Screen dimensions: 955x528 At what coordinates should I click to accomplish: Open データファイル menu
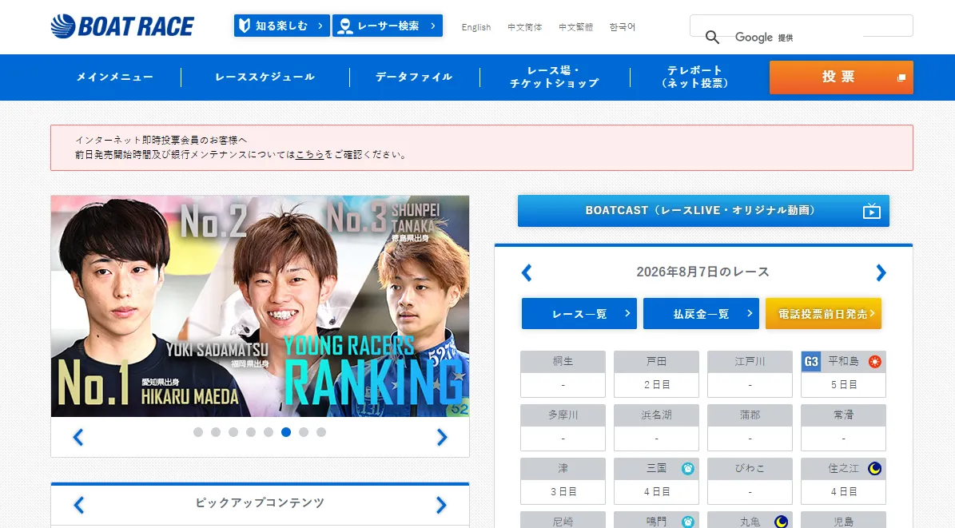pyautogui.click(x=414, y=77)
